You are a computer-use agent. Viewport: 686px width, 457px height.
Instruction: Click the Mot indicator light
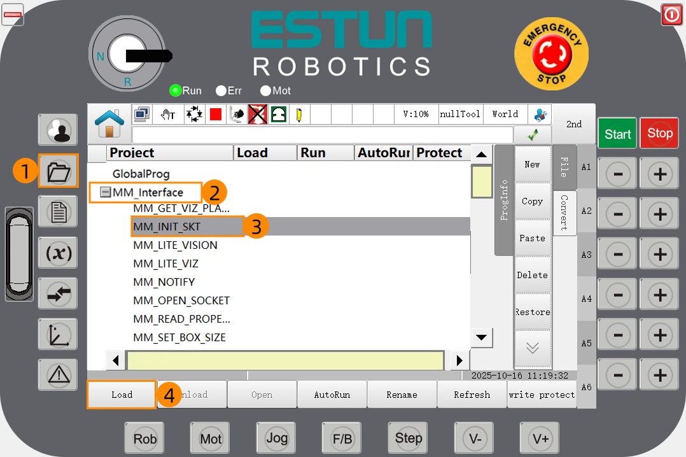pos(265,90)
